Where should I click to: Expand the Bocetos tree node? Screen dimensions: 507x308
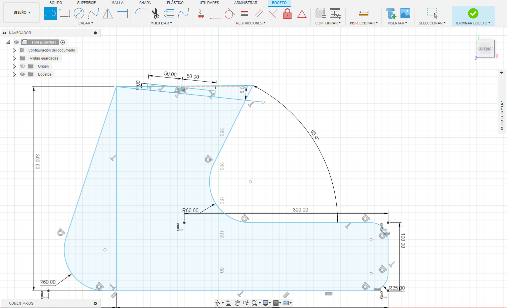click(x=14, y=74)
